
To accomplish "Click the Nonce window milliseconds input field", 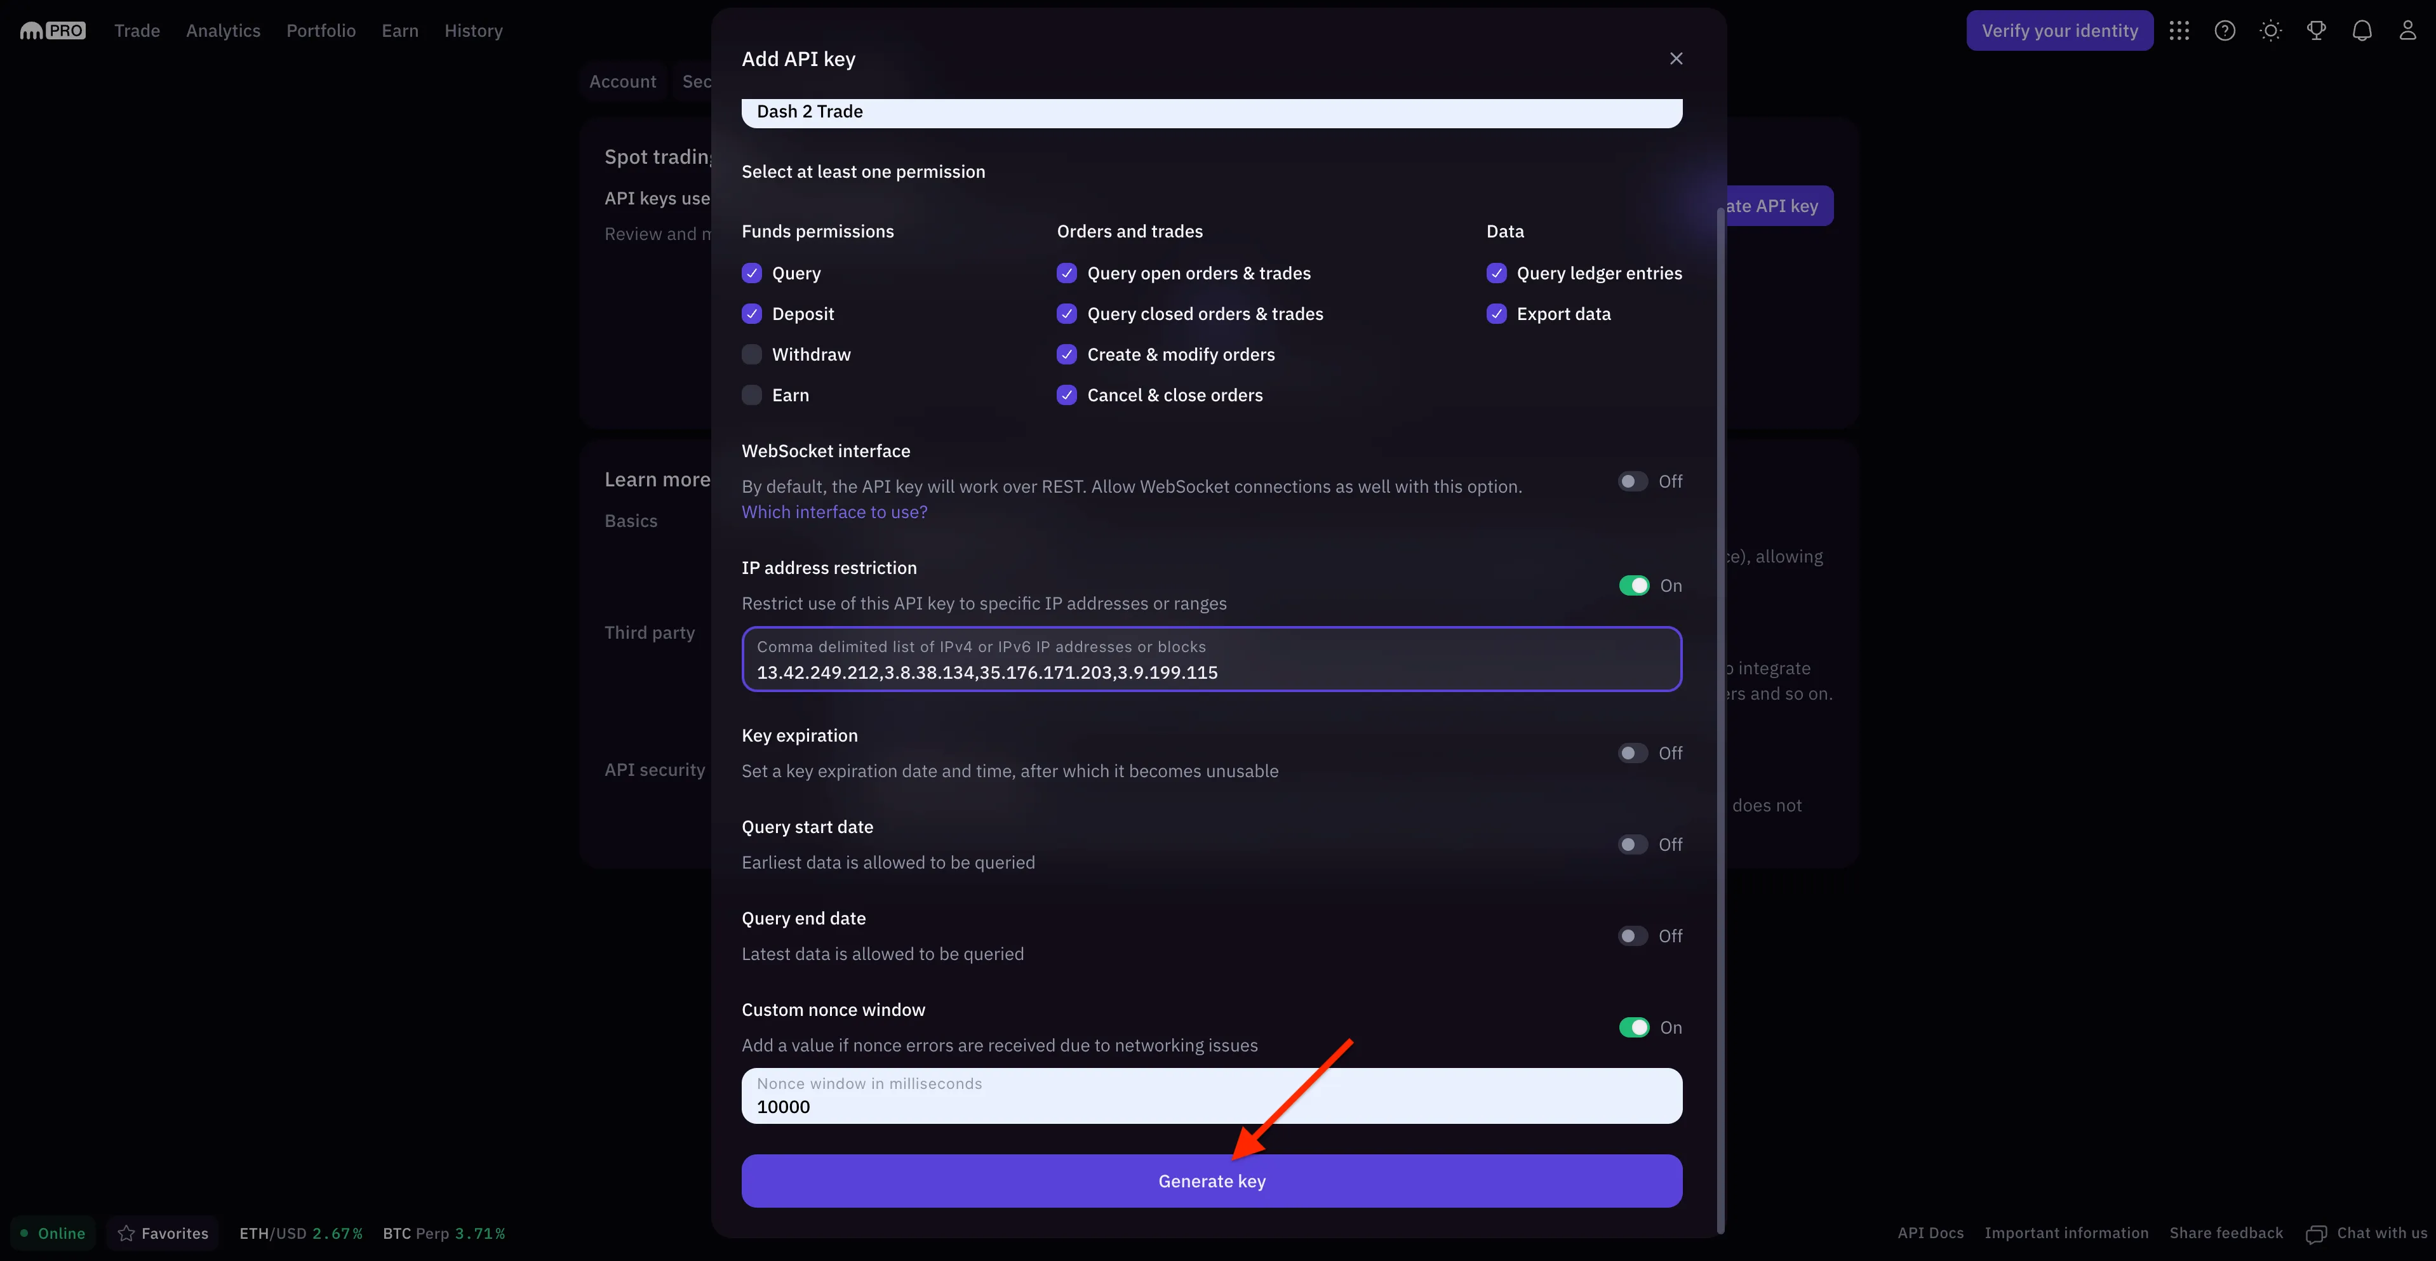I will 1212,1095.
